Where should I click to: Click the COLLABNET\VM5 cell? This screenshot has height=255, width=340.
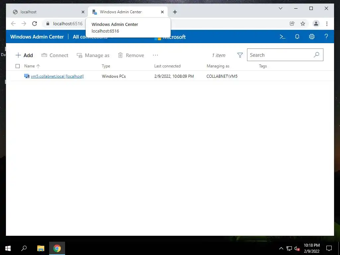222,76
